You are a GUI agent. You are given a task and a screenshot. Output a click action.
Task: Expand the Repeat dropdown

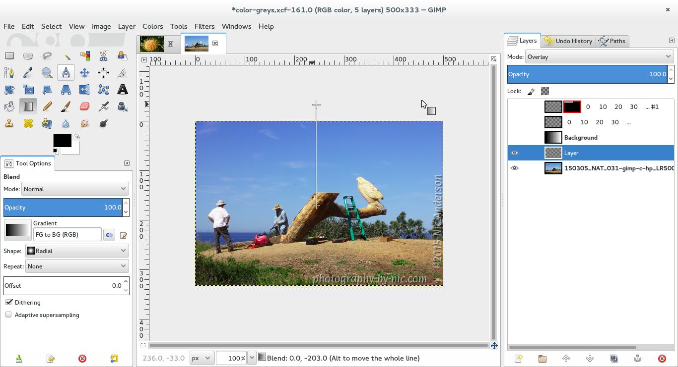77,266
